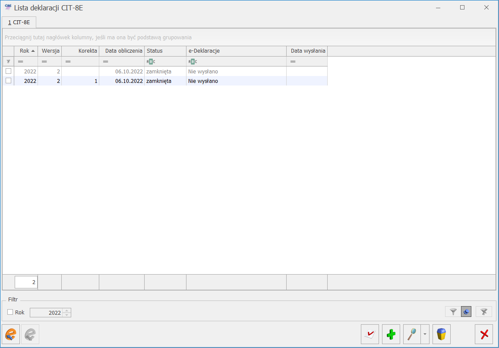Enable the Rok filter checkbox
Screen dimensions: 499x348
click(x=10, y=312)
